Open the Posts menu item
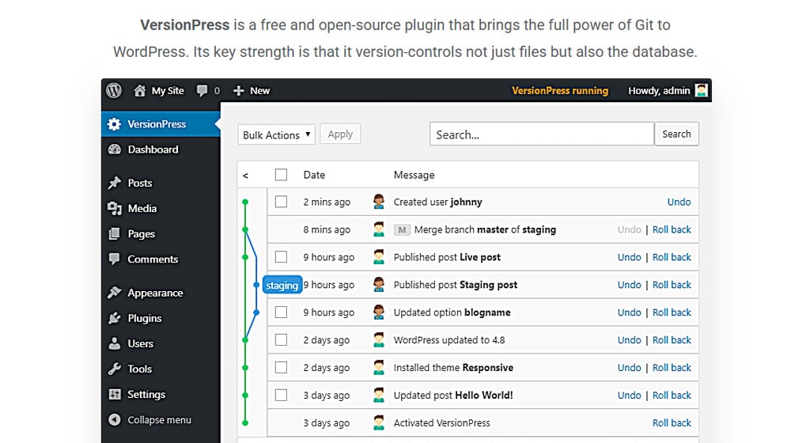Image resolution: width=791 pixels, height=443 pixels. [x=140, y=183]
